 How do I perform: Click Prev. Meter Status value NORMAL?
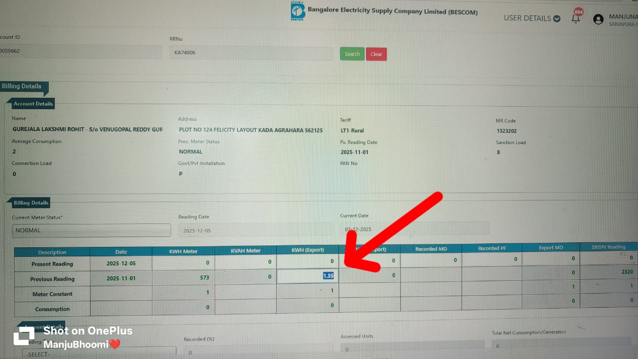click(190, 152)
